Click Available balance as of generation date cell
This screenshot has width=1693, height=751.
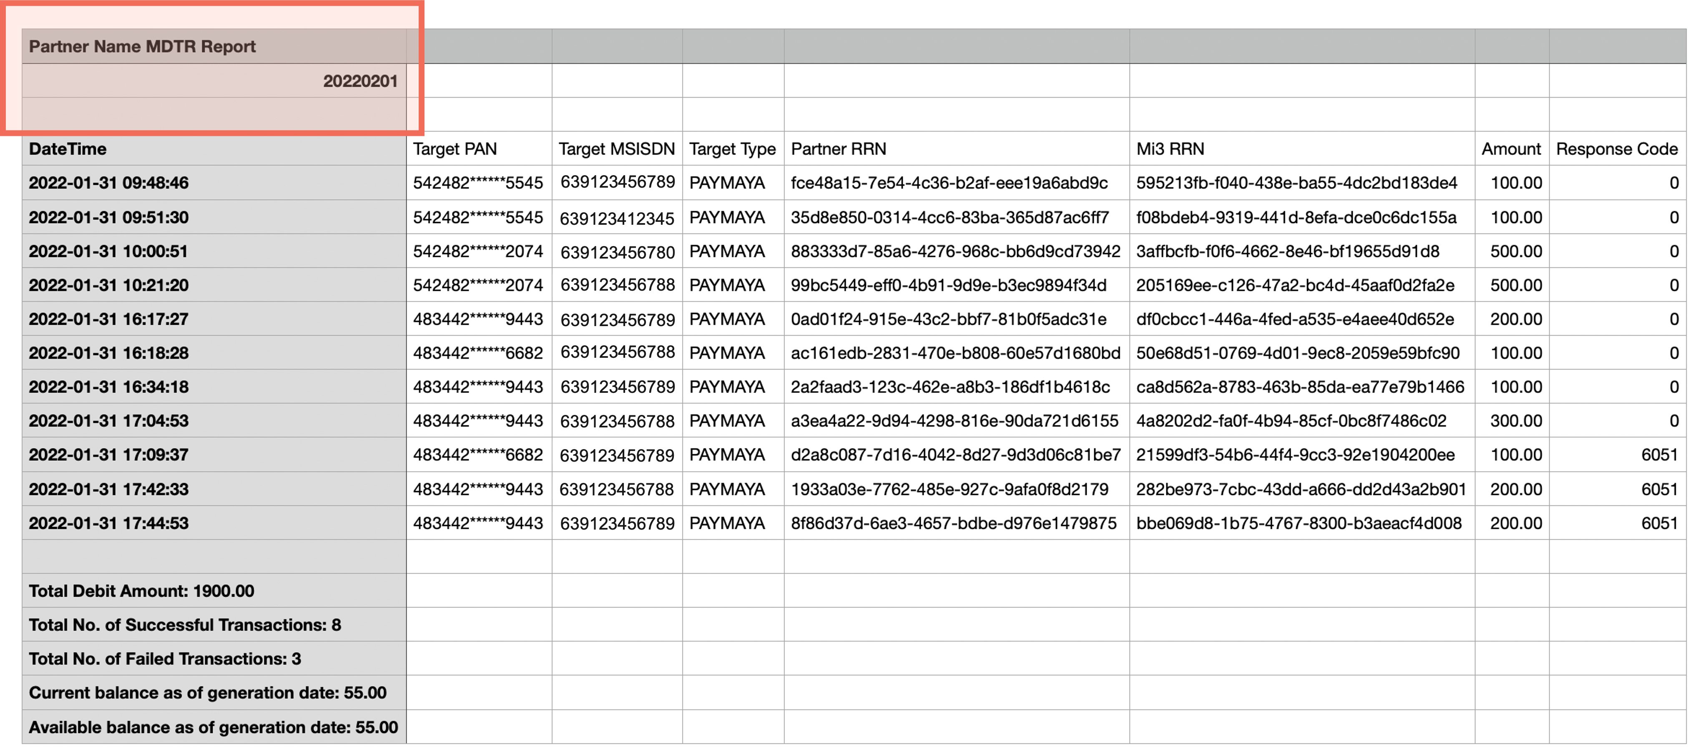[213, 727]
